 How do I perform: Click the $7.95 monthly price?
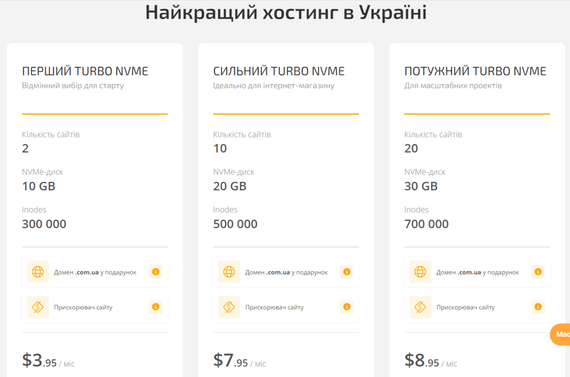[x=239, y=361]
